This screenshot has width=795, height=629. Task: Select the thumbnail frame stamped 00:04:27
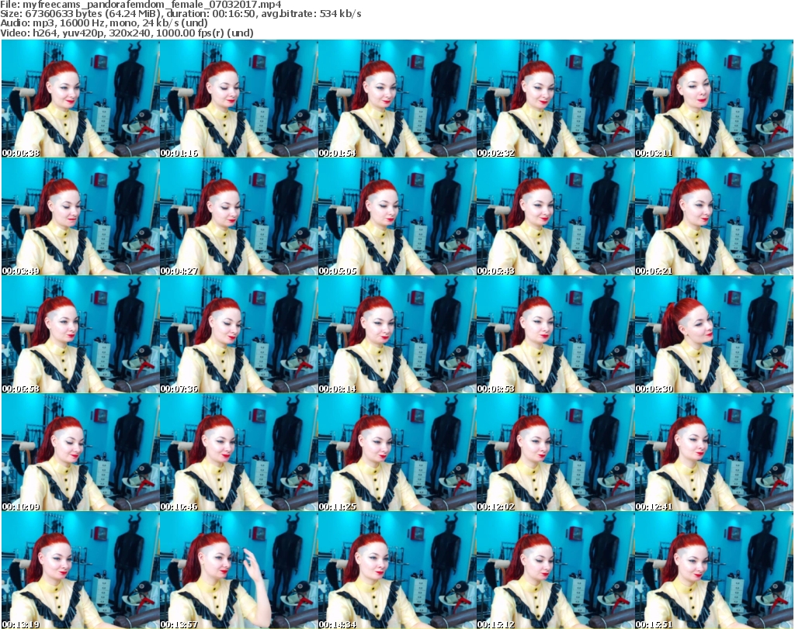pyautogui.click(x=239, y=216)
